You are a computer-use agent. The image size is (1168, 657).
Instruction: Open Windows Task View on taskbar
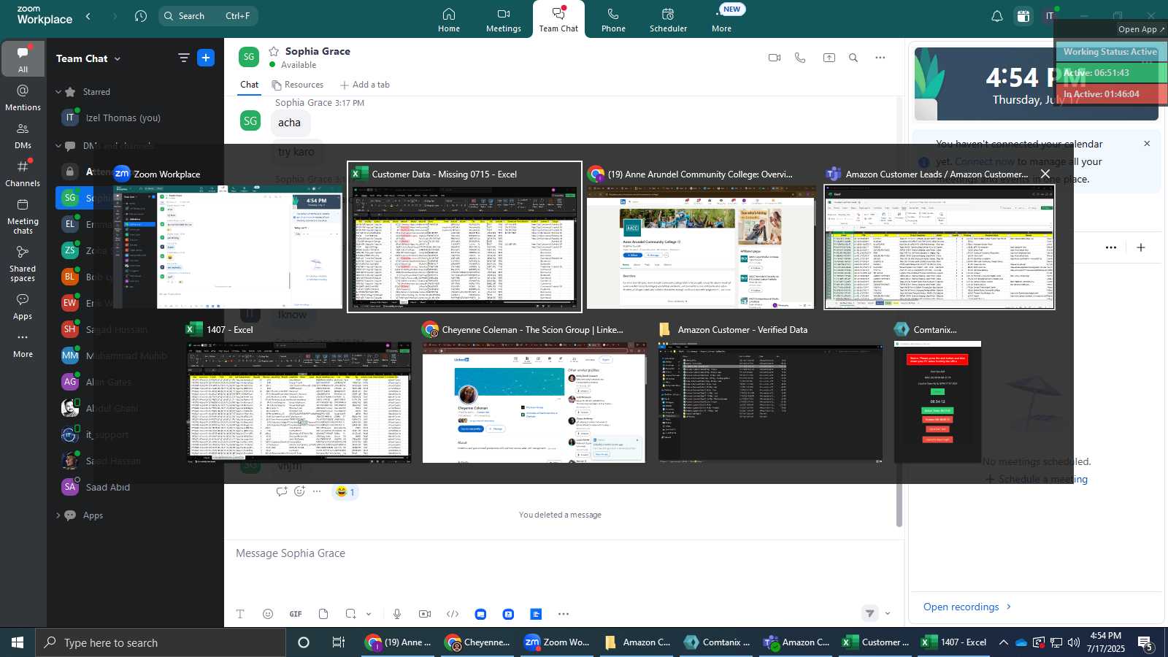coord(339,642)
